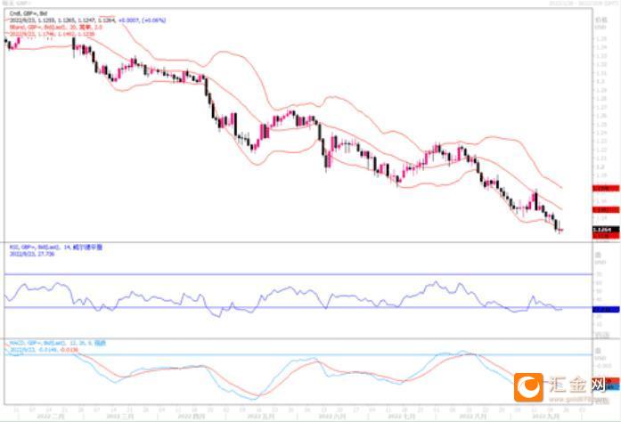Select the MACD GBP= 12, 26, 9 label
This screenshot has width=621, height=422.
click(x=58, y=344)
